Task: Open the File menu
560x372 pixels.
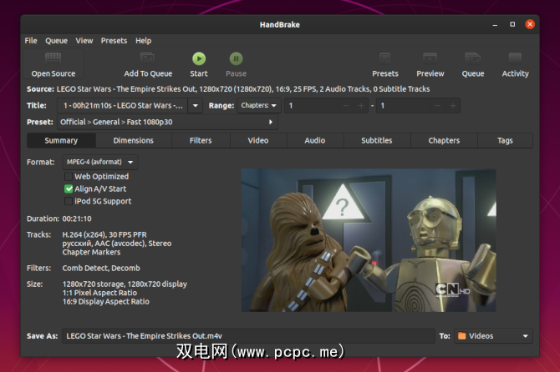Action: coord(31,41)
